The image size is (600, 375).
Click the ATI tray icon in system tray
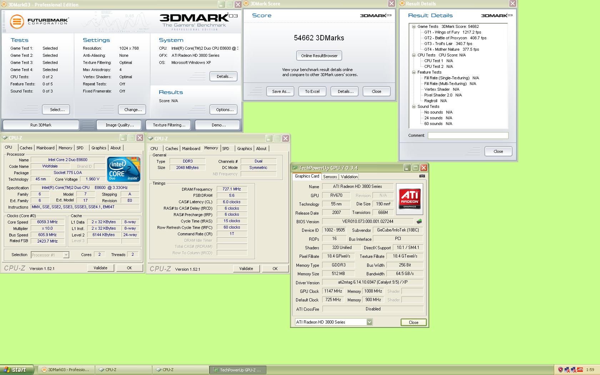coord(580,370)
